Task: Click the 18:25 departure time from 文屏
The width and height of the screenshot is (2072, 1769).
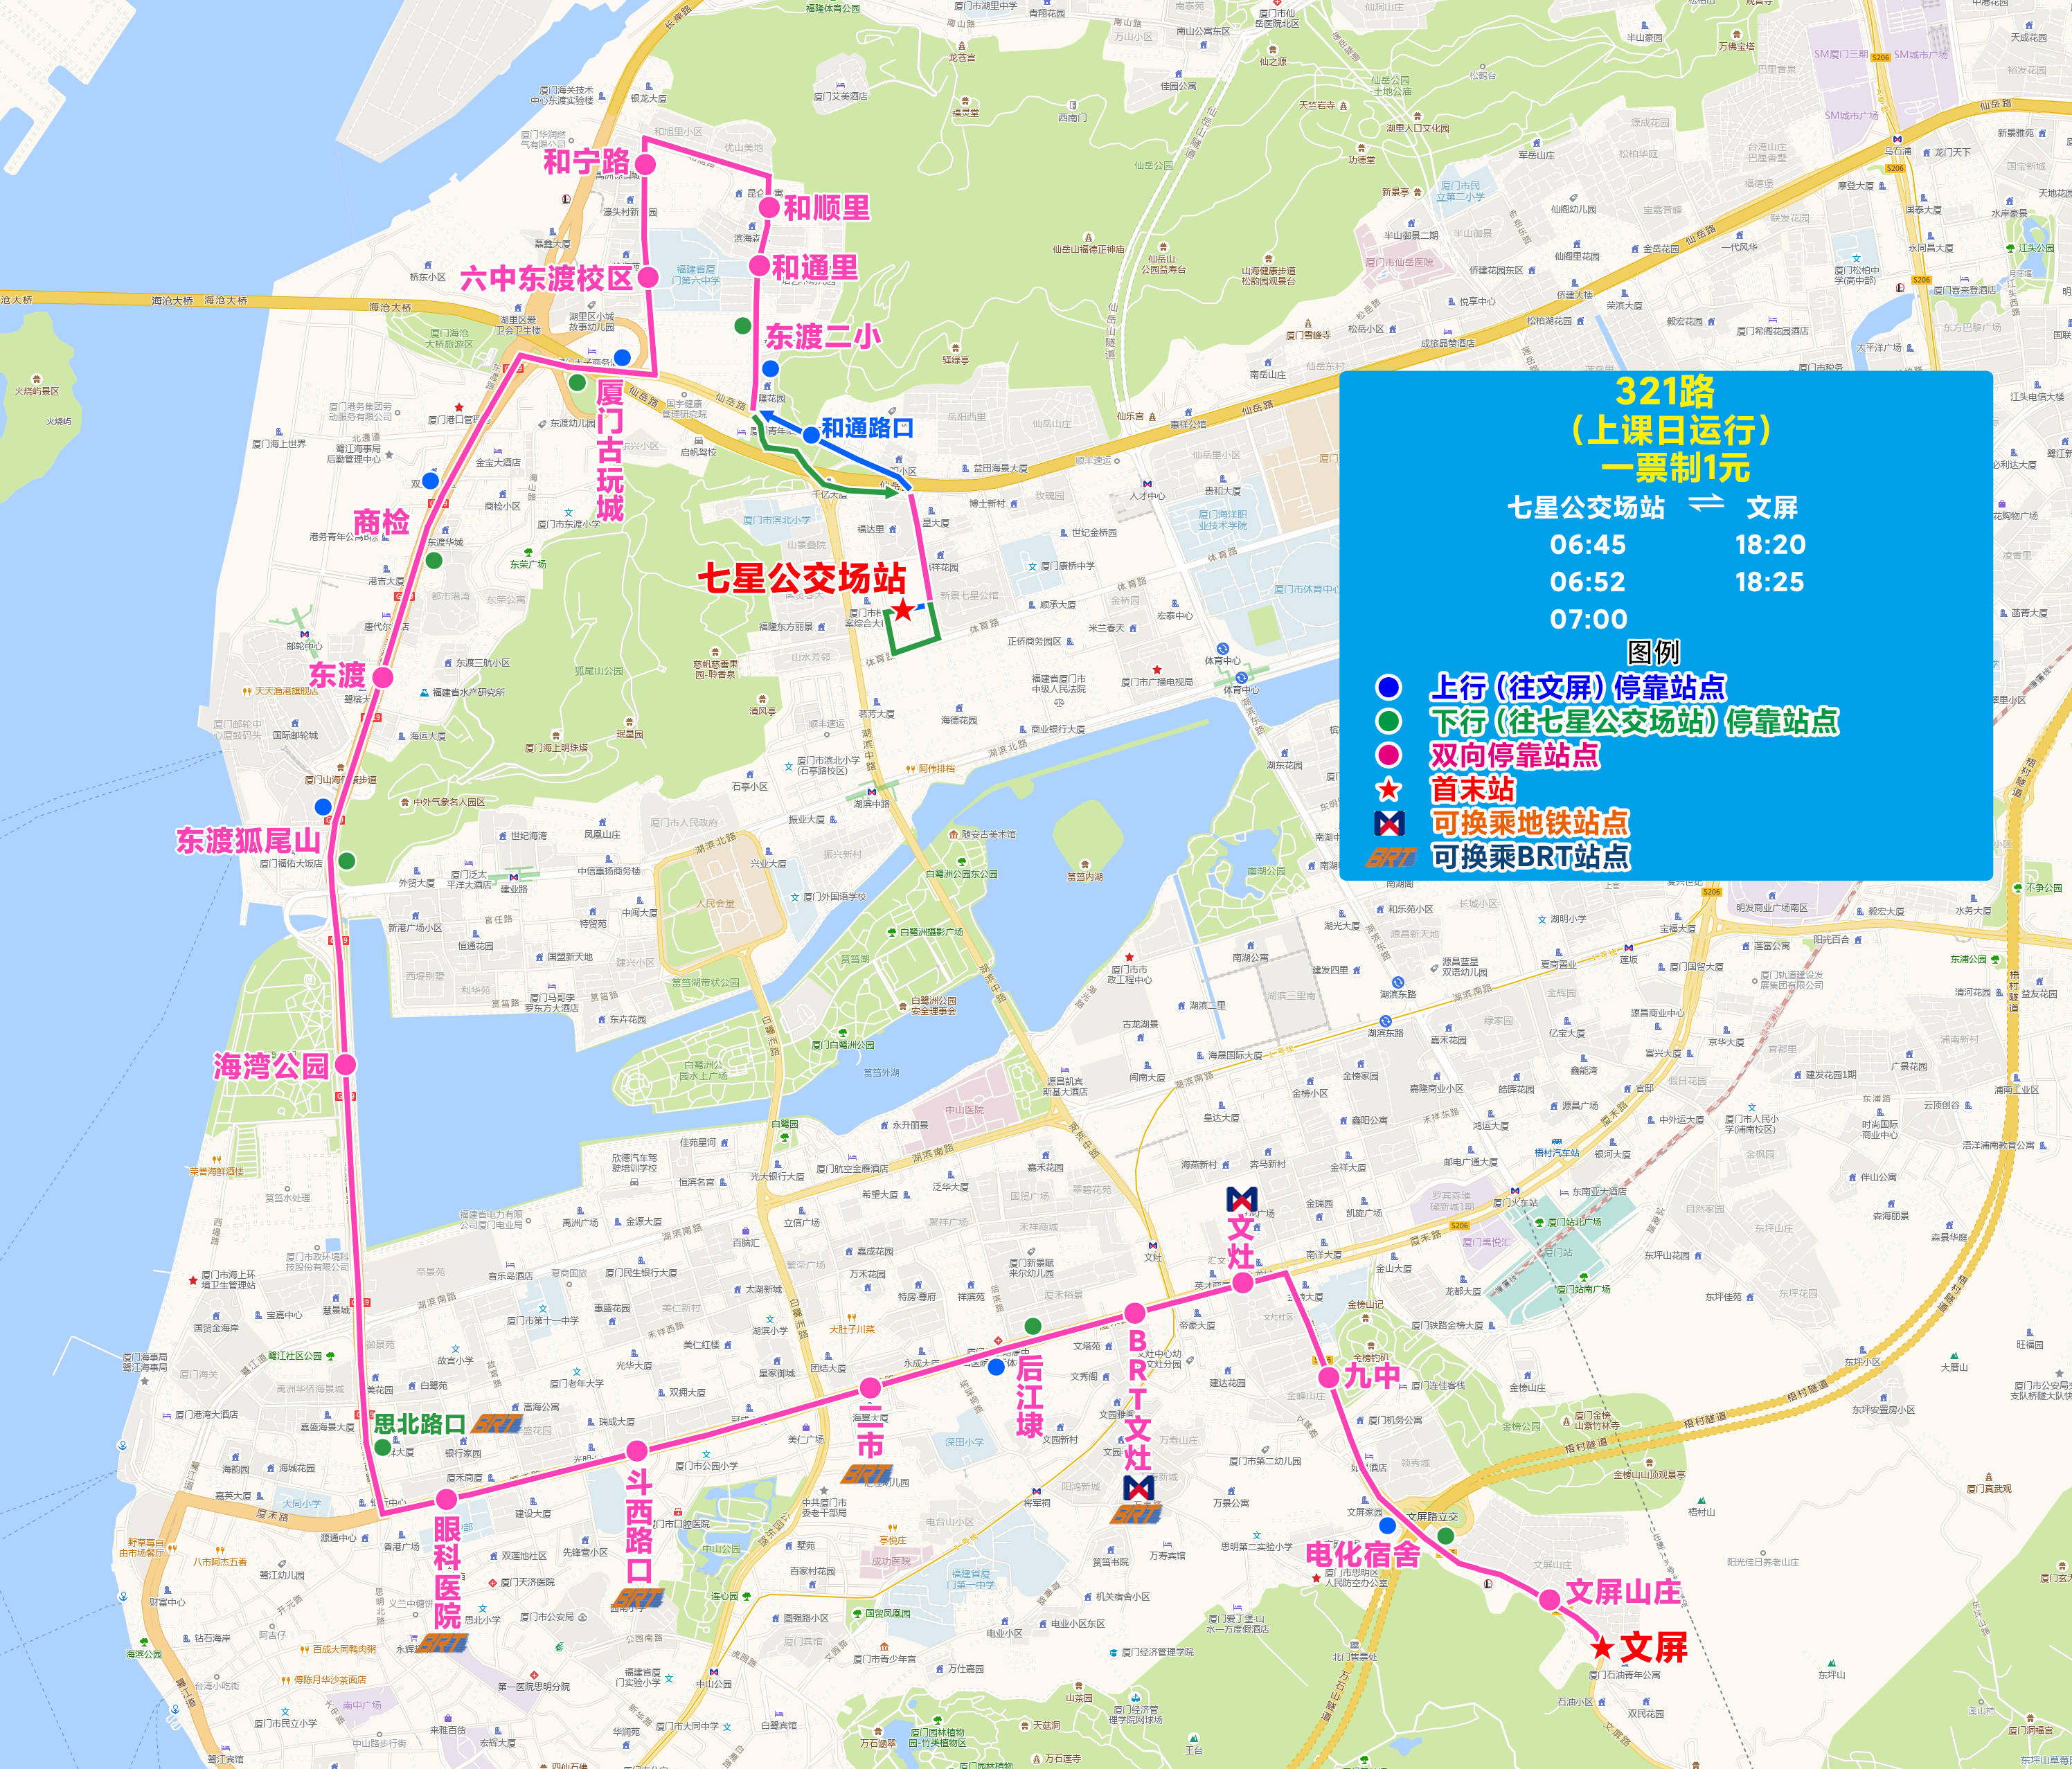Action: pyautogui.click(x=1769, y=582)
